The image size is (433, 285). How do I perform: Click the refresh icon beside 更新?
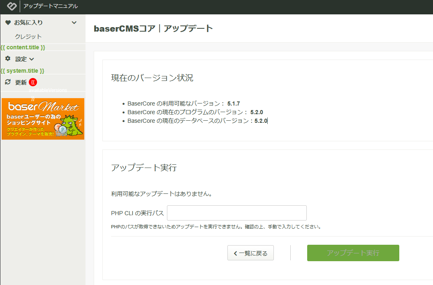[x=8, y=82]
